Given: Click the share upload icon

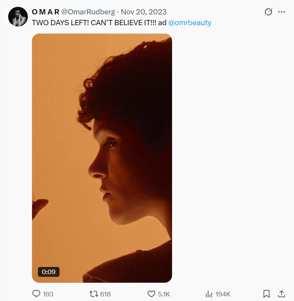Looking at the screenshot, I should coord(281,294).
